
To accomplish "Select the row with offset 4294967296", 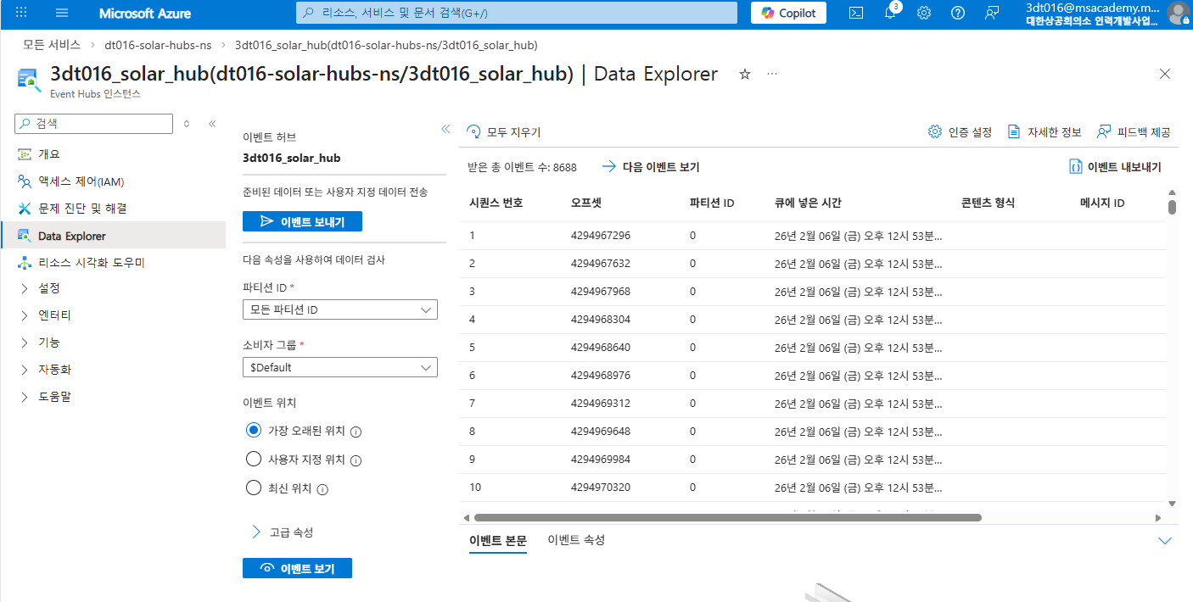I will click(x=814, y=236).
